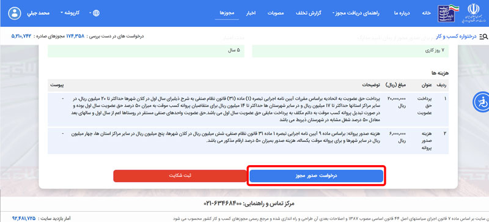Select the مجوزها menu tab
The width and height of the screenshot is (489, 222).
(x=227, y=13)
